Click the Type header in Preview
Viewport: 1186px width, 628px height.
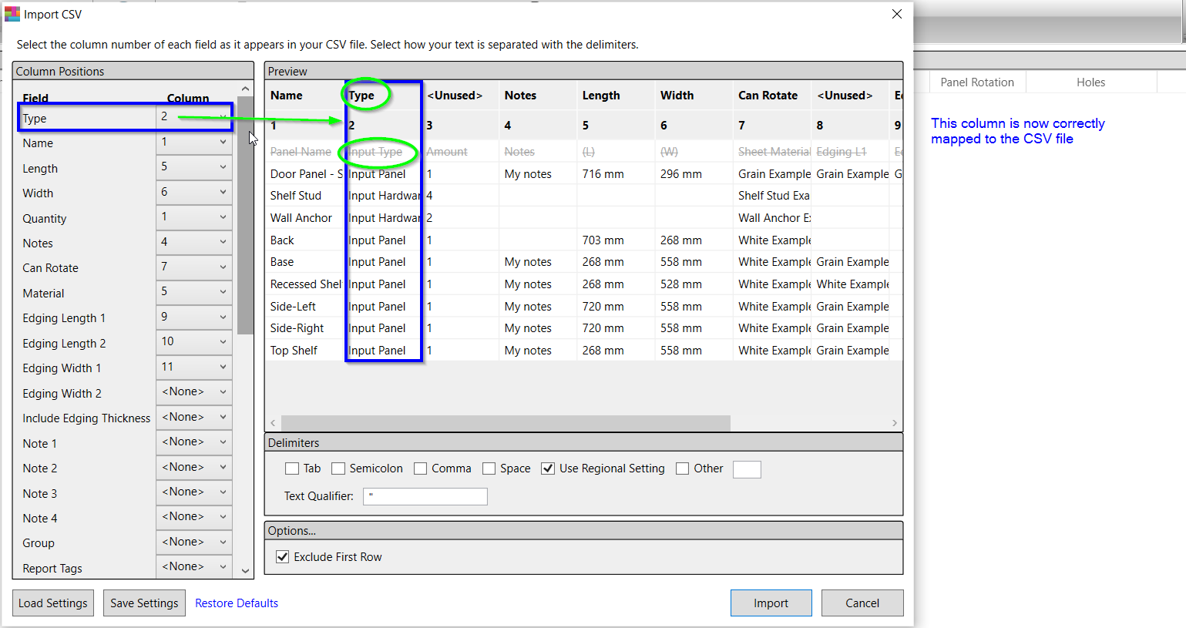(361, 96)
